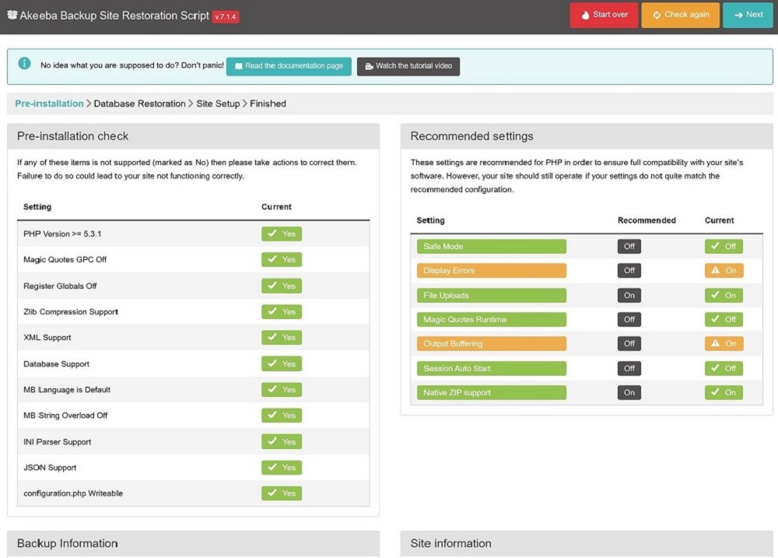Click the Current column header in Recommended settings

coord(719,220)
